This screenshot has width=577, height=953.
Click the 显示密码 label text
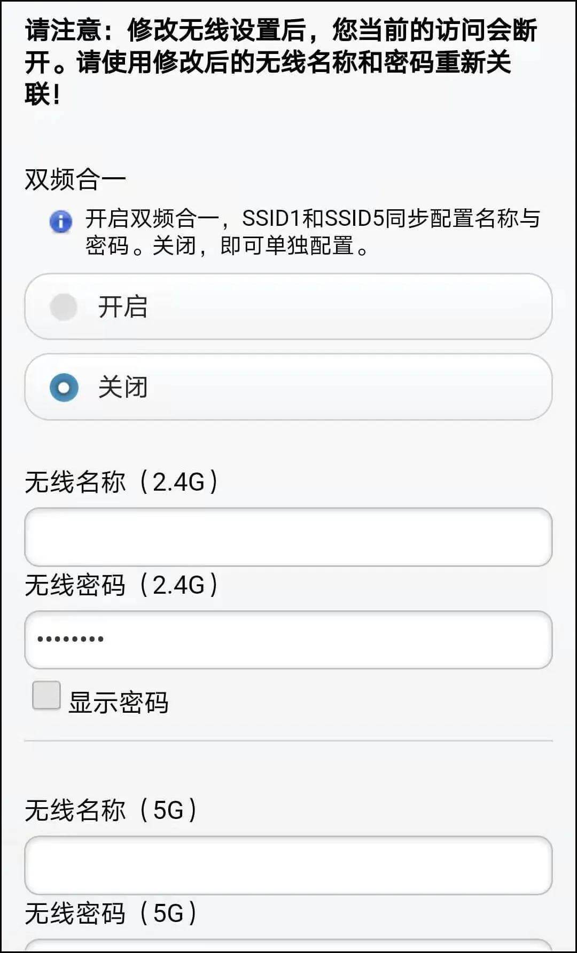click(x=119, y=702)
